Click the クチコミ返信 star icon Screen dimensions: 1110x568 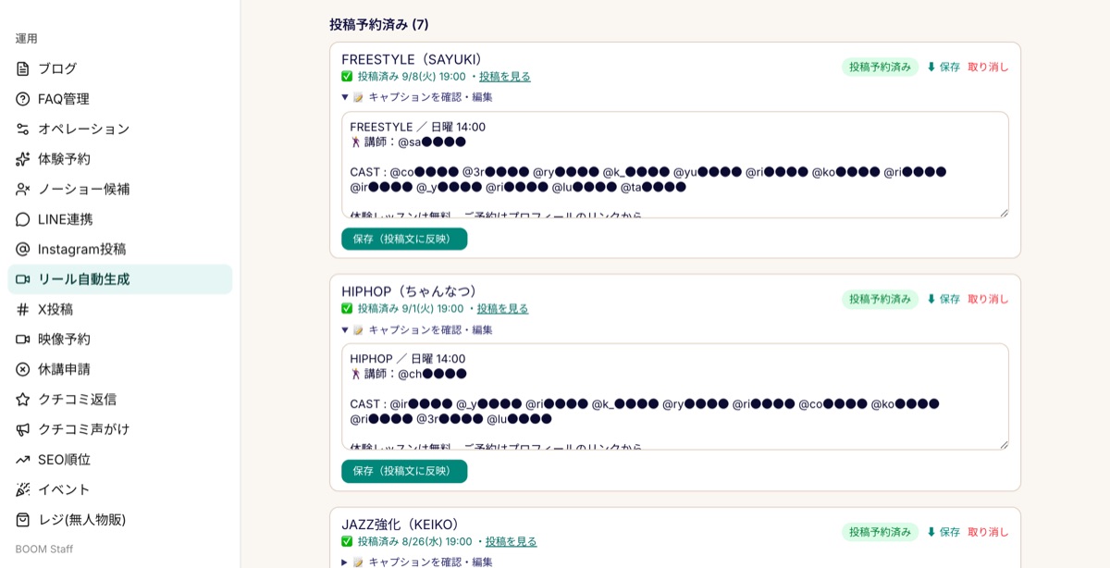pos(23,400)
